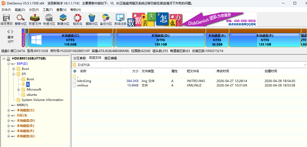Select the vmlinuz file icon
The width and height of the screenshot is (307, 147).
[74, 85]
